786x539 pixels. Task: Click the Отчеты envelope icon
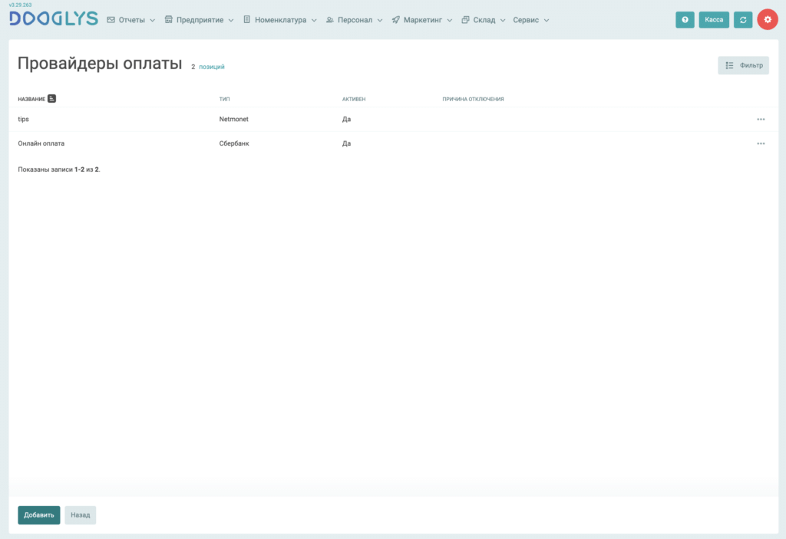pyautogui.click(x=111, y=20)
